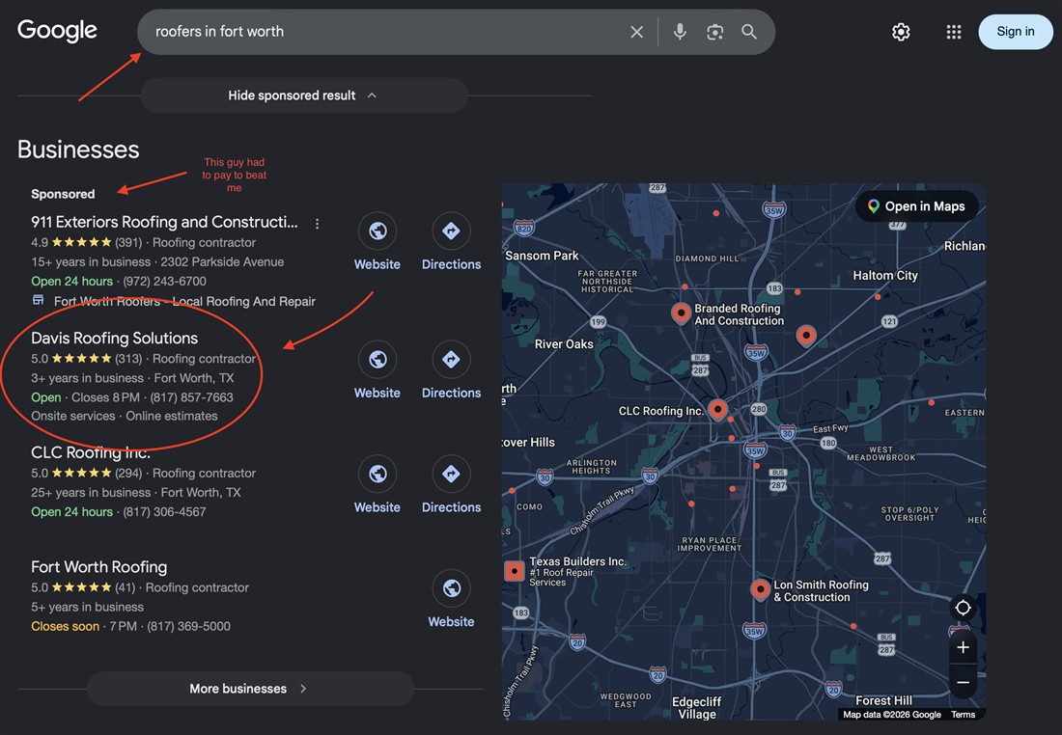Select the unlabeled red pin near highway 121
Screen dimensions: 1062x735
pyautogui.click(x=806, y=336)
